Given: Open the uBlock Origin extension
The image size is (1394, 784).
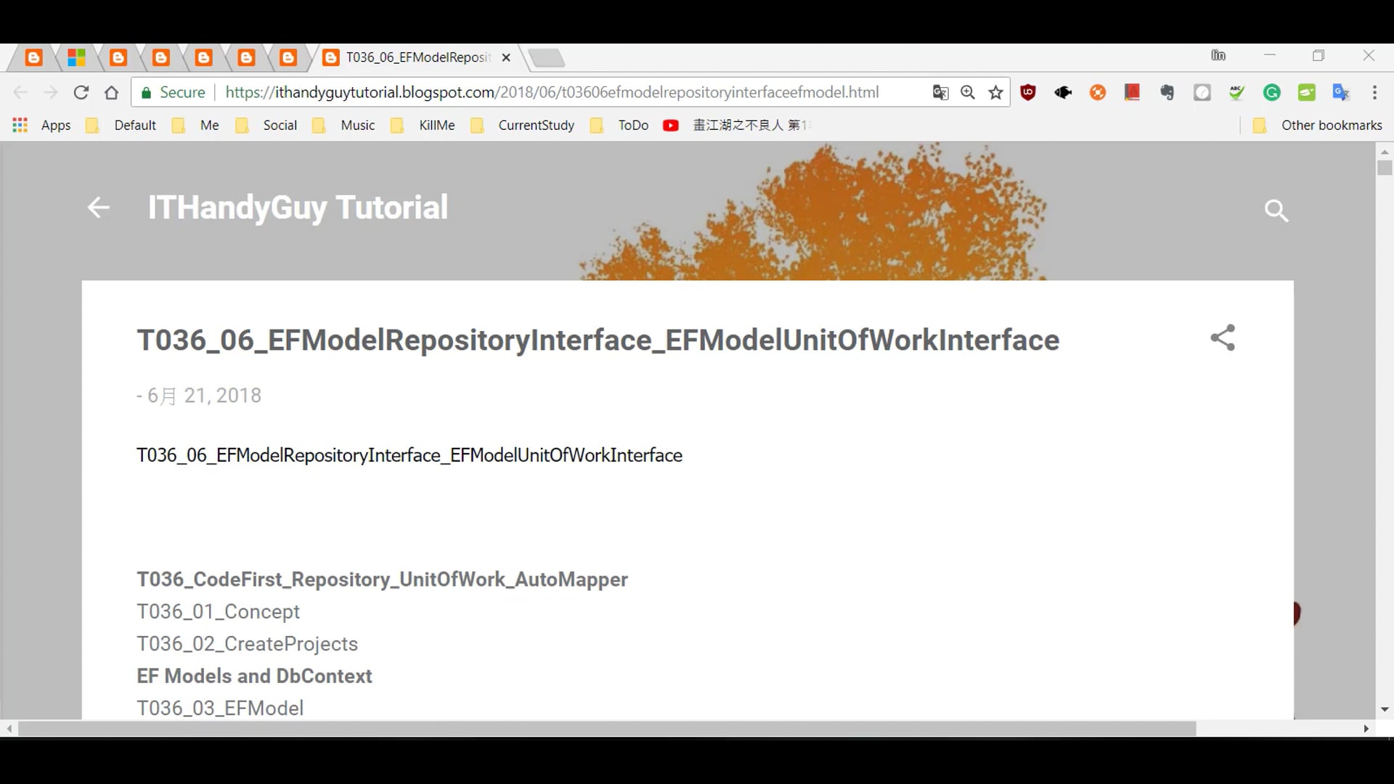Looking at the screenshot, I should click(x=1028, y=92).
